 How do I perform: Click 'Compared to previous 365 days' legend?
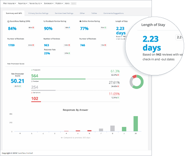coord(76,138)
